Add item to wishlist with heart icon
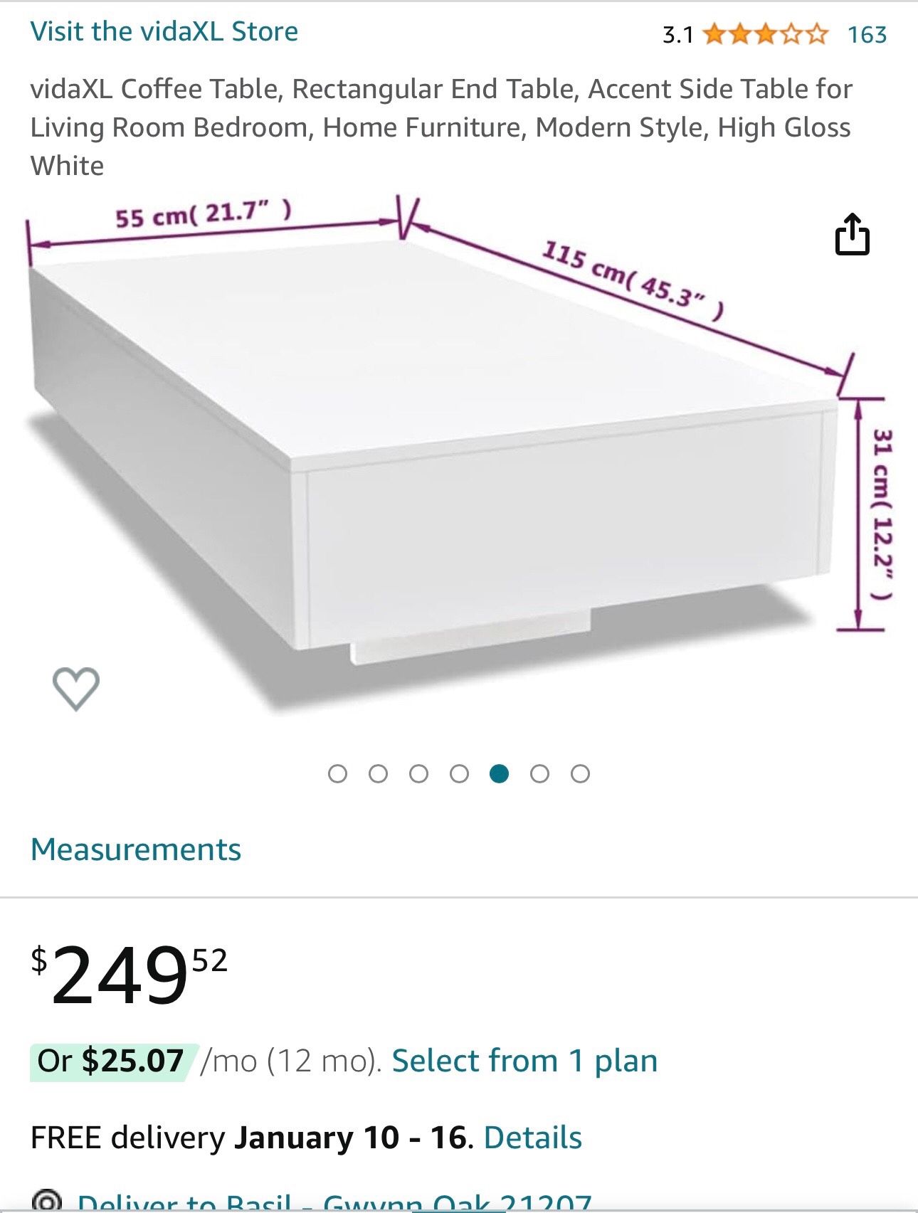 click(x=76, y=688)
